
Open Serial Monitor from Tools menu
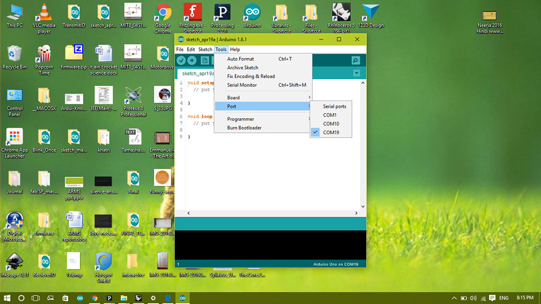tap(263, 85)
